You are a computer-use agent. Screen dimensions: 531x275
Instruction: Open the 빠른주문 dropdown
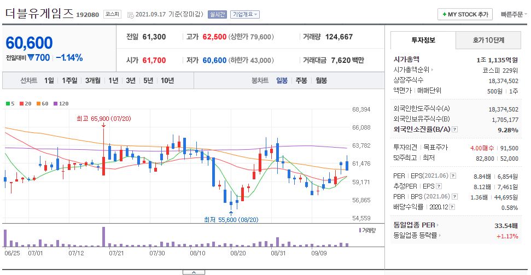click(x=514, y=15)
